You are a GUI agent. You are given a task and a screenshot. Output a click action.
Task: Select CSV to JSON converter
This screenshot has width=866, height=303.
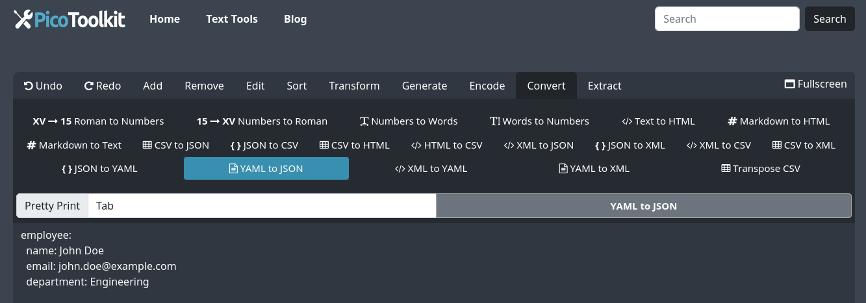175,145
